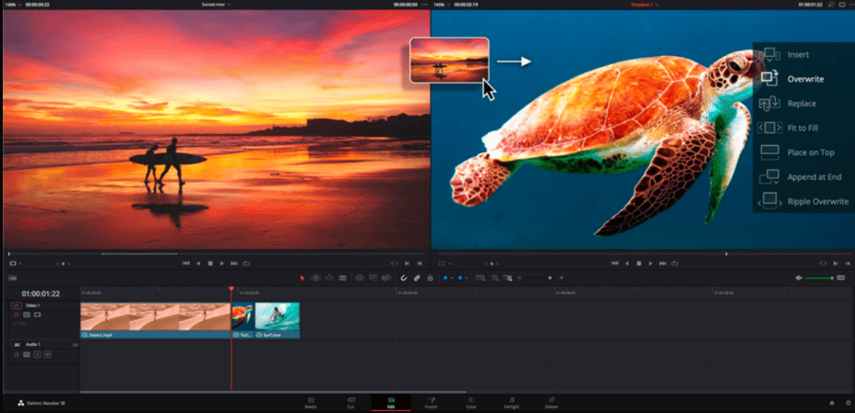Open the Sunset.mov source clip dropdown
Viewport: 855px width, 413px height.
coord(219,5)
